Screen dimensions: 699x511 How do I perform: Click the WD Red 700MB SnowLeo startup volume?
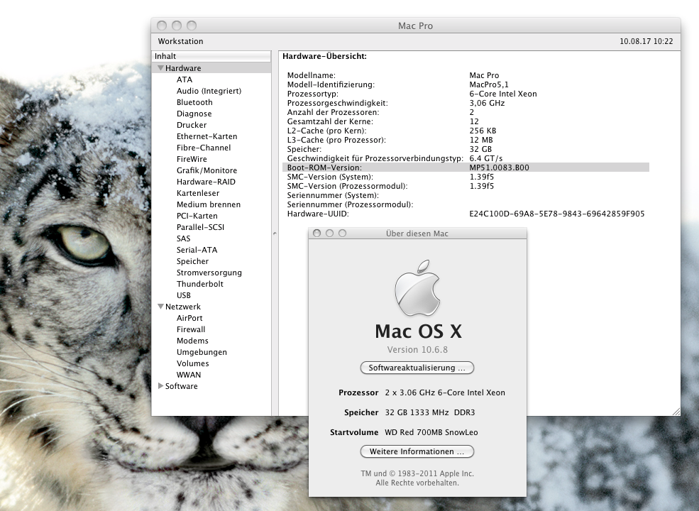coord(431,432)
